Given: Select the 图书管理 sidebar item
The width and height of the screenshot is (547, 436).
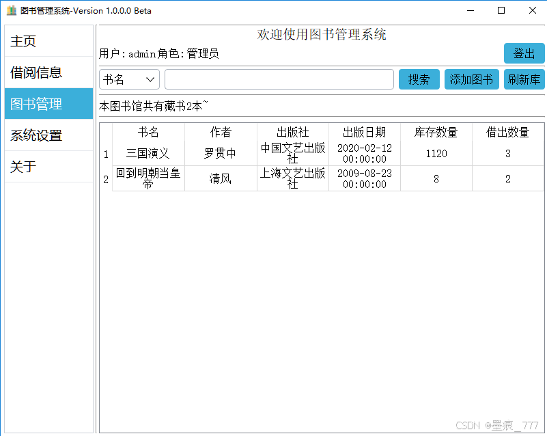Looking at the screenshot, I should pos(49,104).
